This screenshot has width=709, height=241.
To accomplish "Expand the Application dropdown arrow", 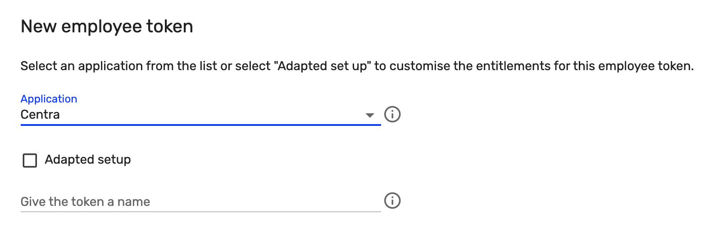I will [370, 115].
